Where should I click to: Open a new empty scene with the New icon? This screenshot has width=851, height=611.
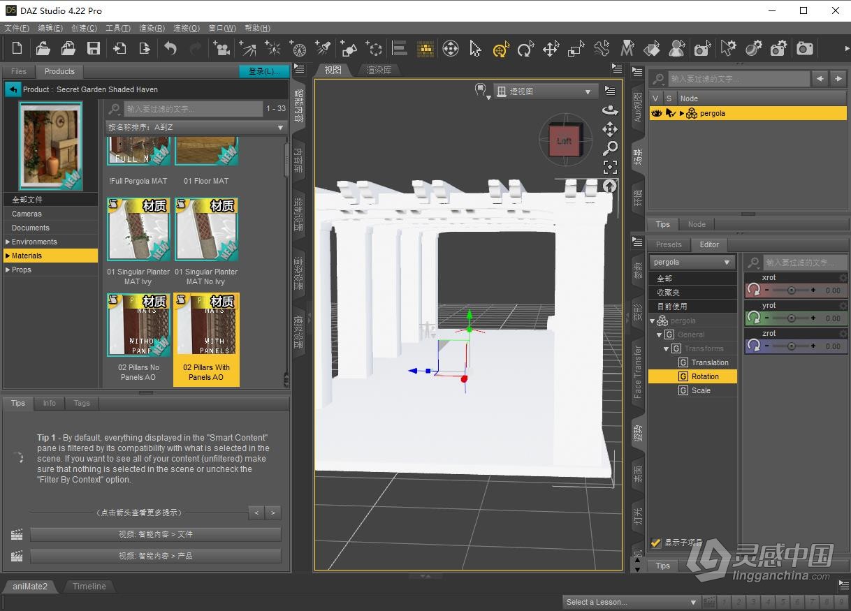click(17, 49)
